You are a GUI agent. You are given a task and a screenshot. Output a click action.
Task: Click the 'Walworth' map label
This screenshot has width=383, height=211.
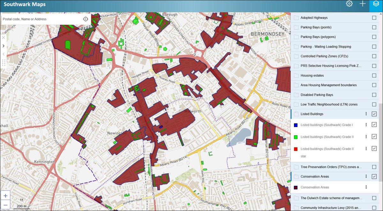pyautogui.click(x=192, y=111)
